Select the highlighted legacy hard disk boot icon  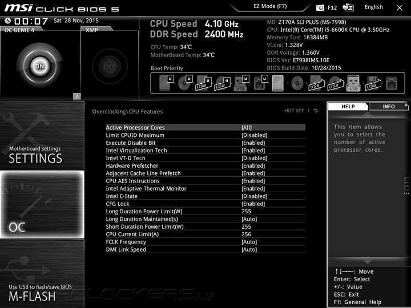(278, 83)
